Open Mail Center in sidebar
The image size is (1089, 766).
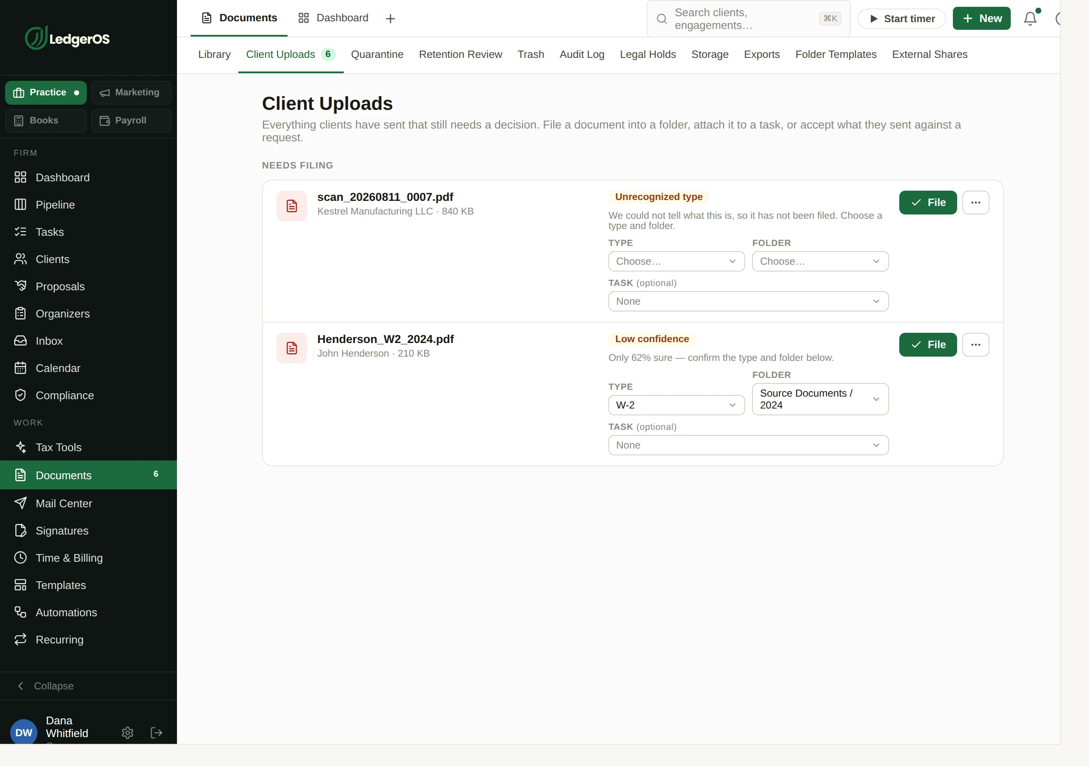(x=88, y=503)
